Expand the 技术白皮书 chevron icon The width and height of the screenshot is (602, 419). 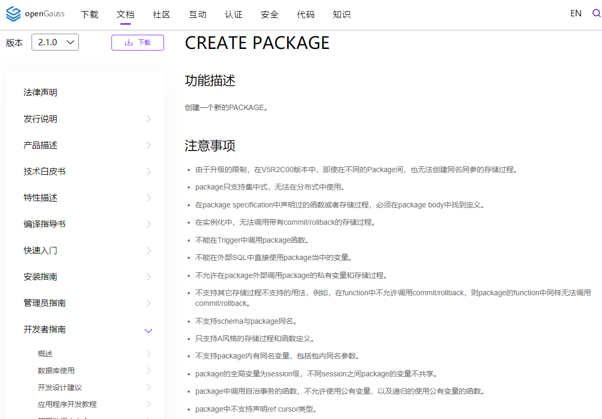[149, 172]
